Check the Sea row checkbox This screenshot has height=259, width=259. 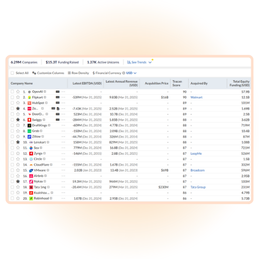coord(12,148)
